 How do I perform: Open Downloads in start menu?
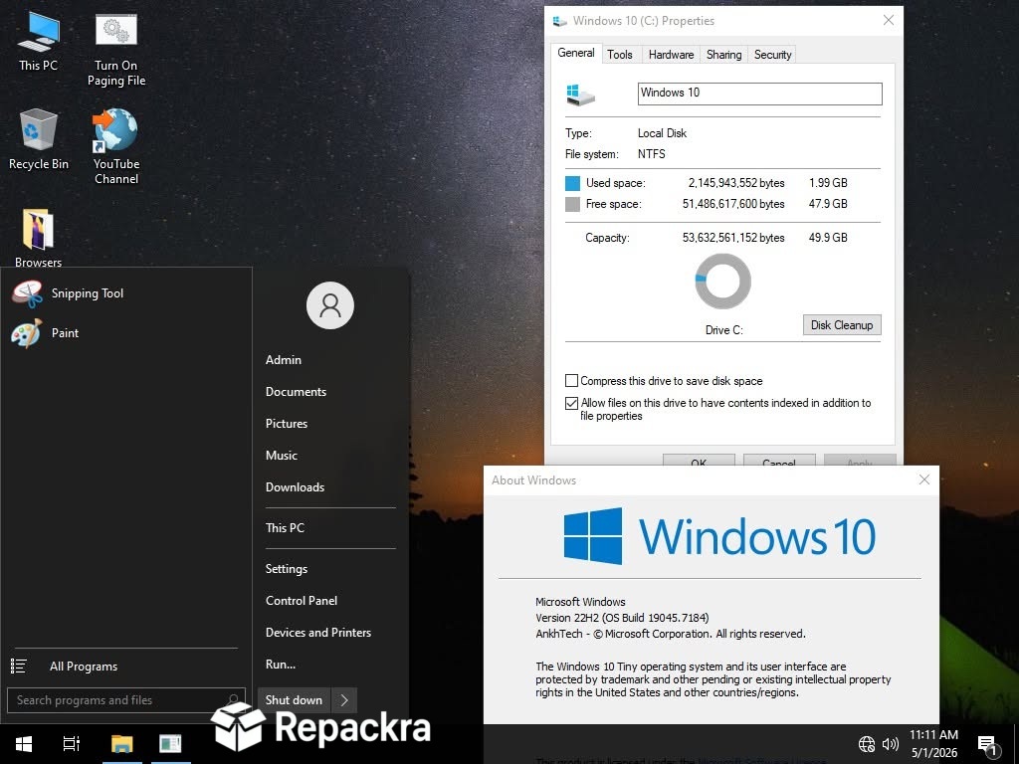(x=295, y=487)
